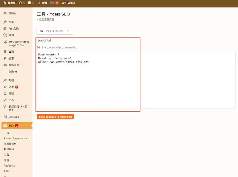This screenshot has width=238, height=177.
Task: Click the plugins plug icon with badge 1
Action: coord(5,87)
